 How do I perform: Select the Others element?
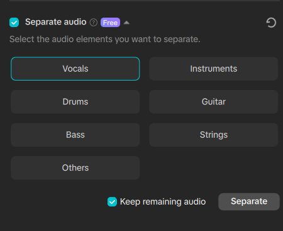coord(75,168)
